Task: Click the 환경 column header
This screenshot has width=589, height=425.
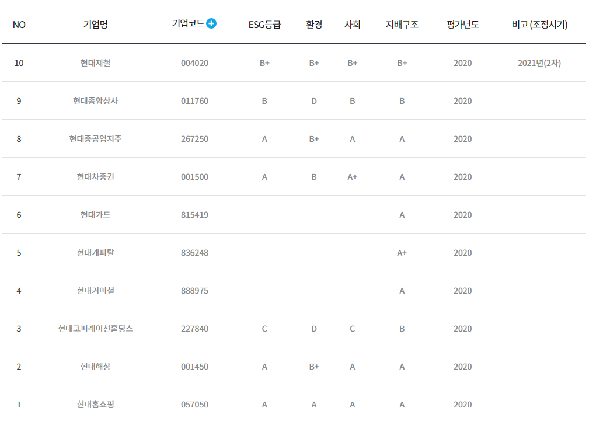Action: 314,25
